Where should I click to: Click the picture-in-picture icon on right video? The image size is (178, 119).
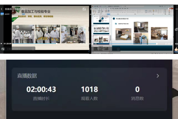[x=169, y=9]
